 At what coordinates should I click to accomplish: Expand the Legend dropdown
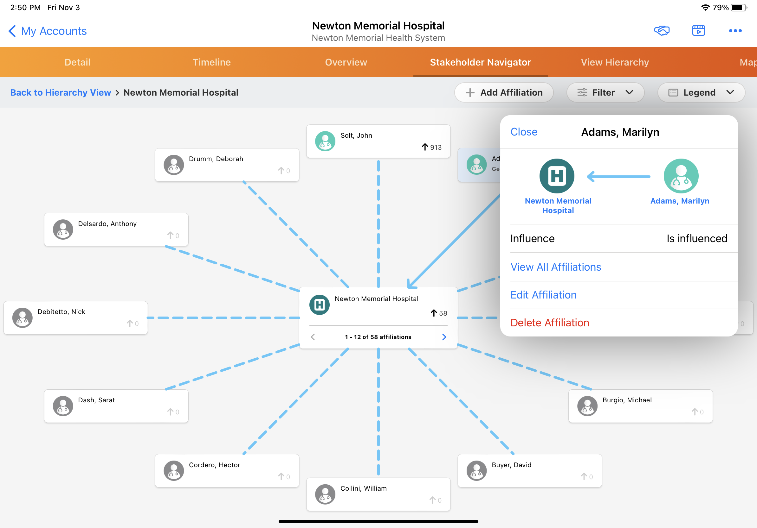(x=701, y=92)
